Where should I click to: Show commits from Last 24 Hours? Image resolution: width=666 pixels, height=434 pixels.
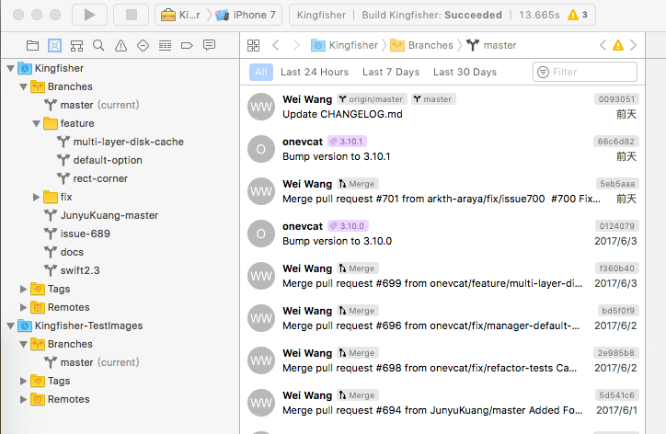click(x=315, y=73)
